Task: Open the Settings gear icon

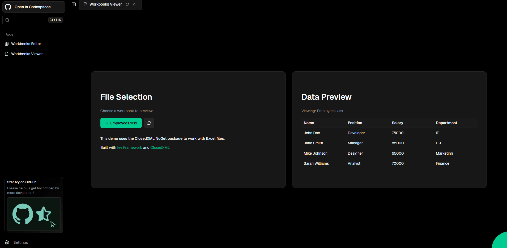Action: pyautogui.click(x=7, y=242)
